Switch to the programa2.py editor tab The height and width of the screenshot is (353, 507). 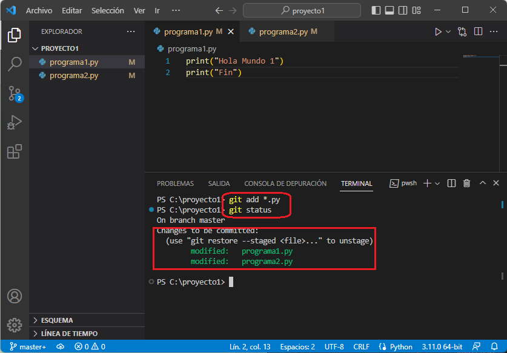pos(287,31)
